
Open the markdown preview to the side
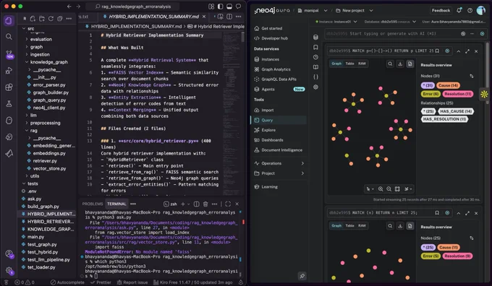(x=221, y=17)
